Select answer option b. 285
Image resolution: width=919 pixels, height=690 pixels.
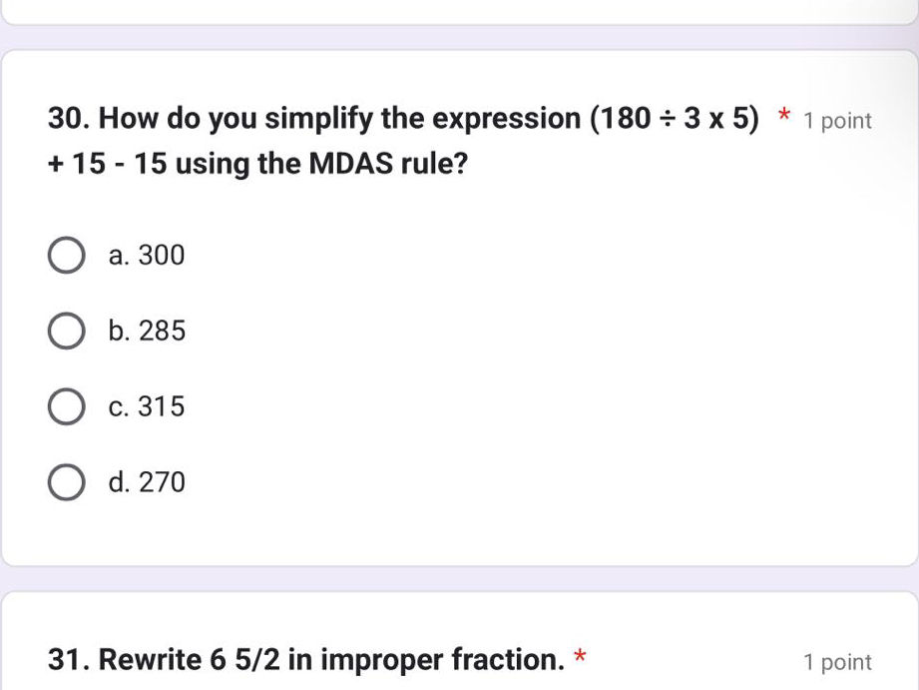point(66,331)
